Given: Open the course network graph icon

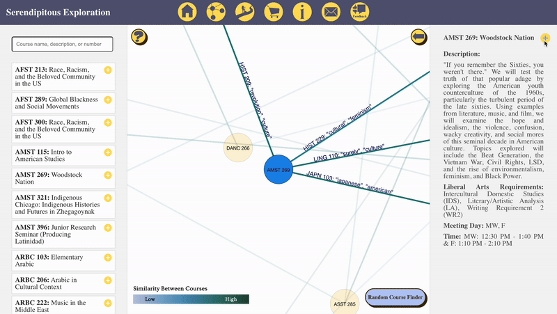Looking at the screenshot, I should pyautogui.click(x=216, y=12).
